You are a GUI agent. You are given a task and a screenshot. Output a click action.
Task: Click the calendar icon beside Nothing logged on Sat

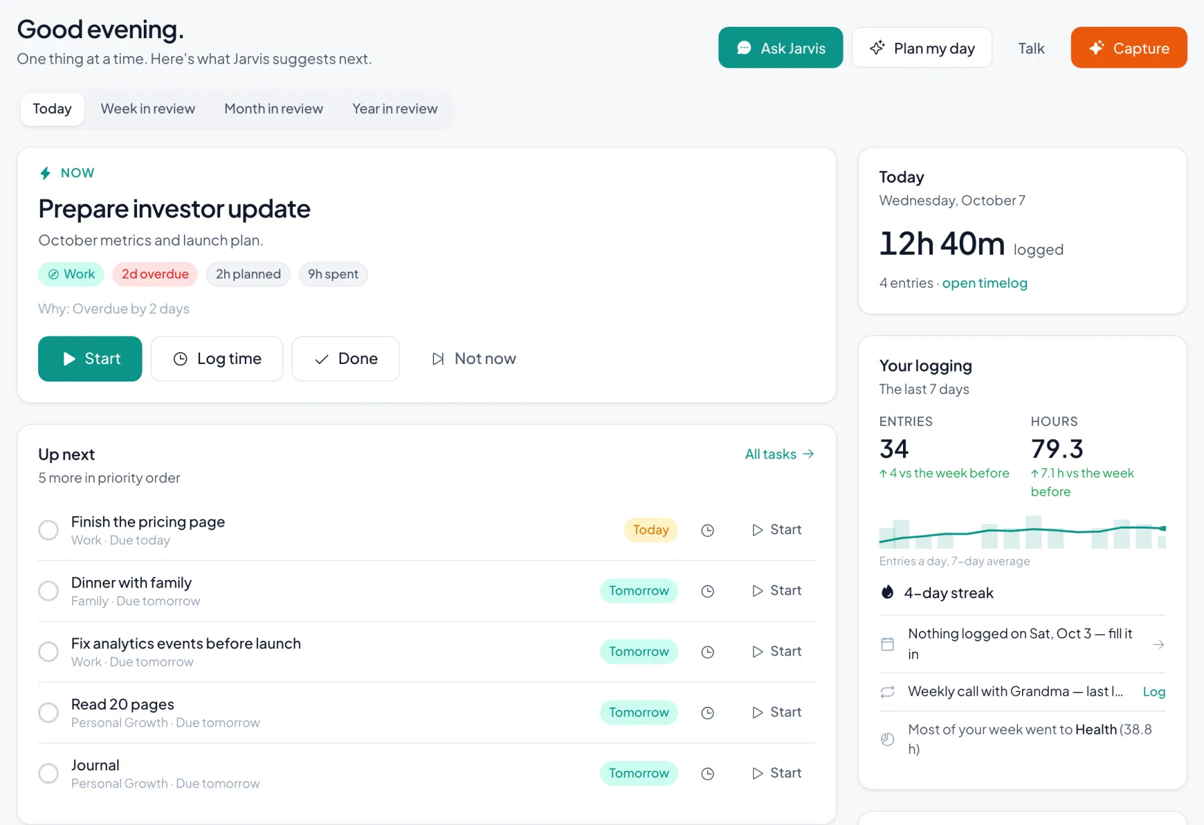tap(888, 644)
